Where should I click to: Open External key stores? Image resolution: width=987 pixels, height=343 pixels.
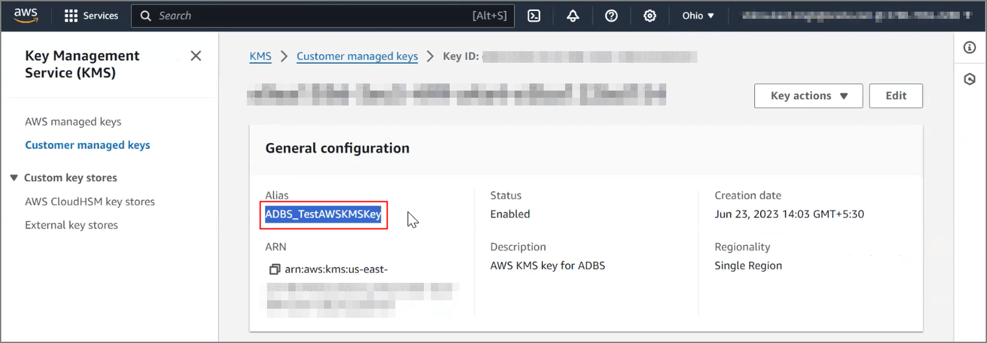click(x=71, y=225)
